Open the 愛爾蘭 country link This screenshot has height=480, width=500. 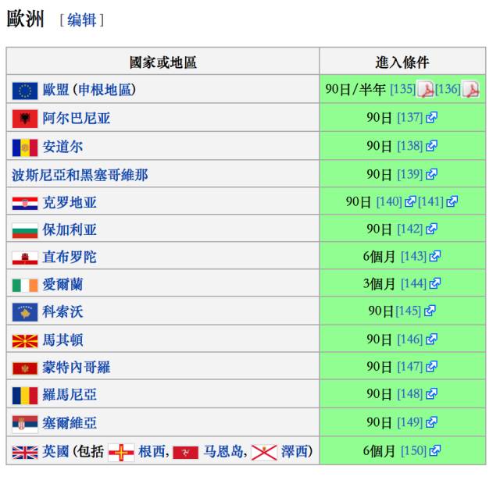click(x=62, y=284)
